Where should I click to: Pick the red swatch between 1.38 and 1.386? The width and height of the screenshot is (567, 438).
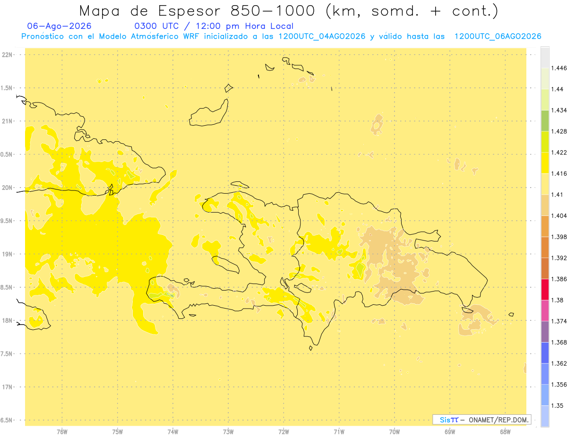(x=545, y=289)
